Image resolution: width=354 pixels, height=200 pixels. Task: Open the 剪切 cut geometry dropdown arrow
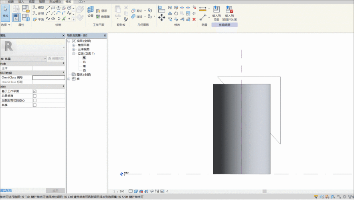click(145, 10)
